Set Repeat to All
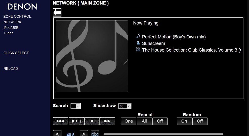 pyautogui.click(x=144, y=121)
